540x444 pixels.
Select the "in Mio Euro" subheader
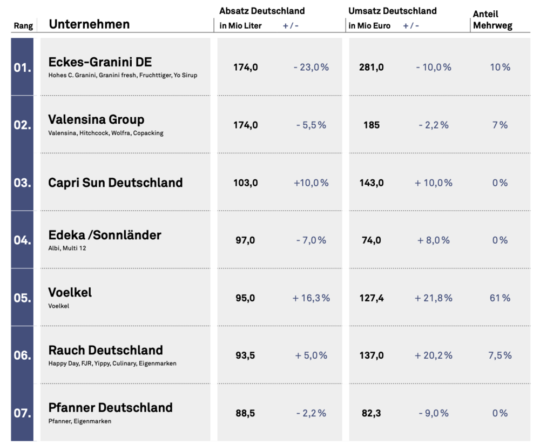(369, 26)
